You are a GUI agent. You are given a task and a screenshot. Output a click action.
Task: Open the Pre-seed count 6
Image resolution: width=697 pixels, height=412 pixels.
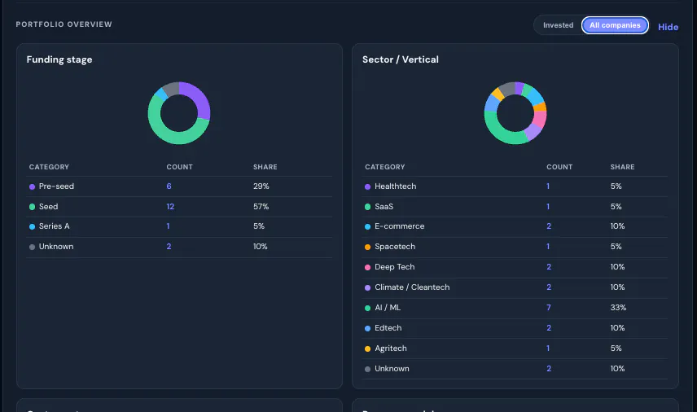coord(169,186)
